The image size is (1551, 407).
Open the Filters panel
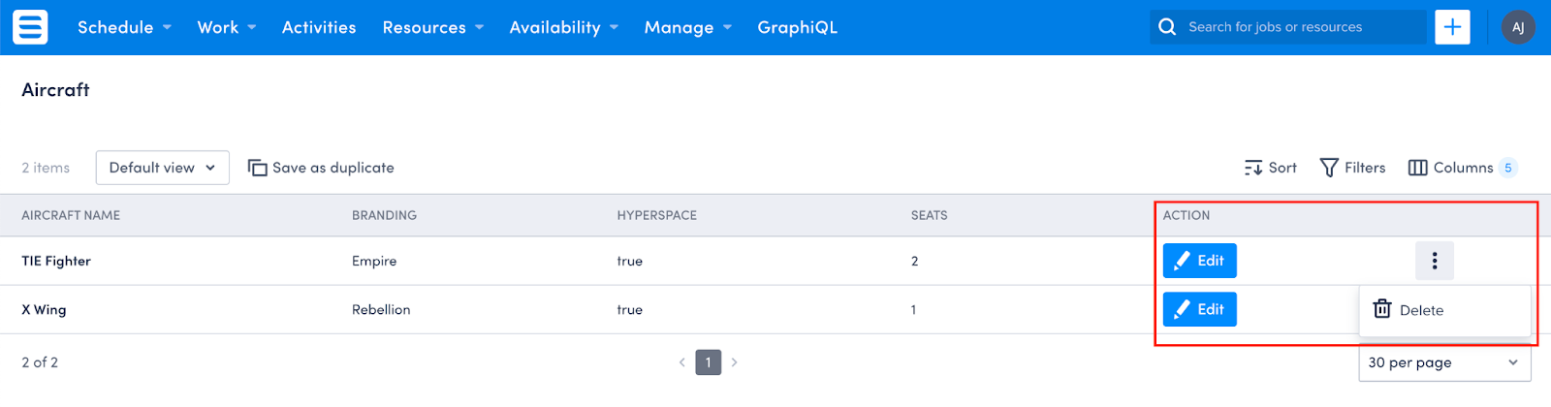click(1353, 168)
